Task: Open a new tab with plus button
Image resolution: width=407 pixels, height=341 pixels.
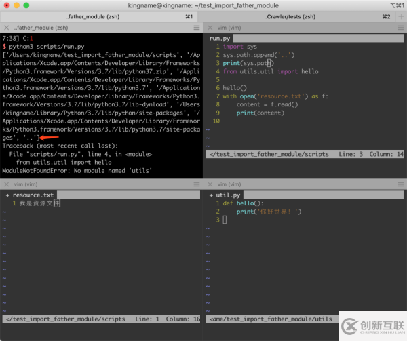Action: [401, 16]
